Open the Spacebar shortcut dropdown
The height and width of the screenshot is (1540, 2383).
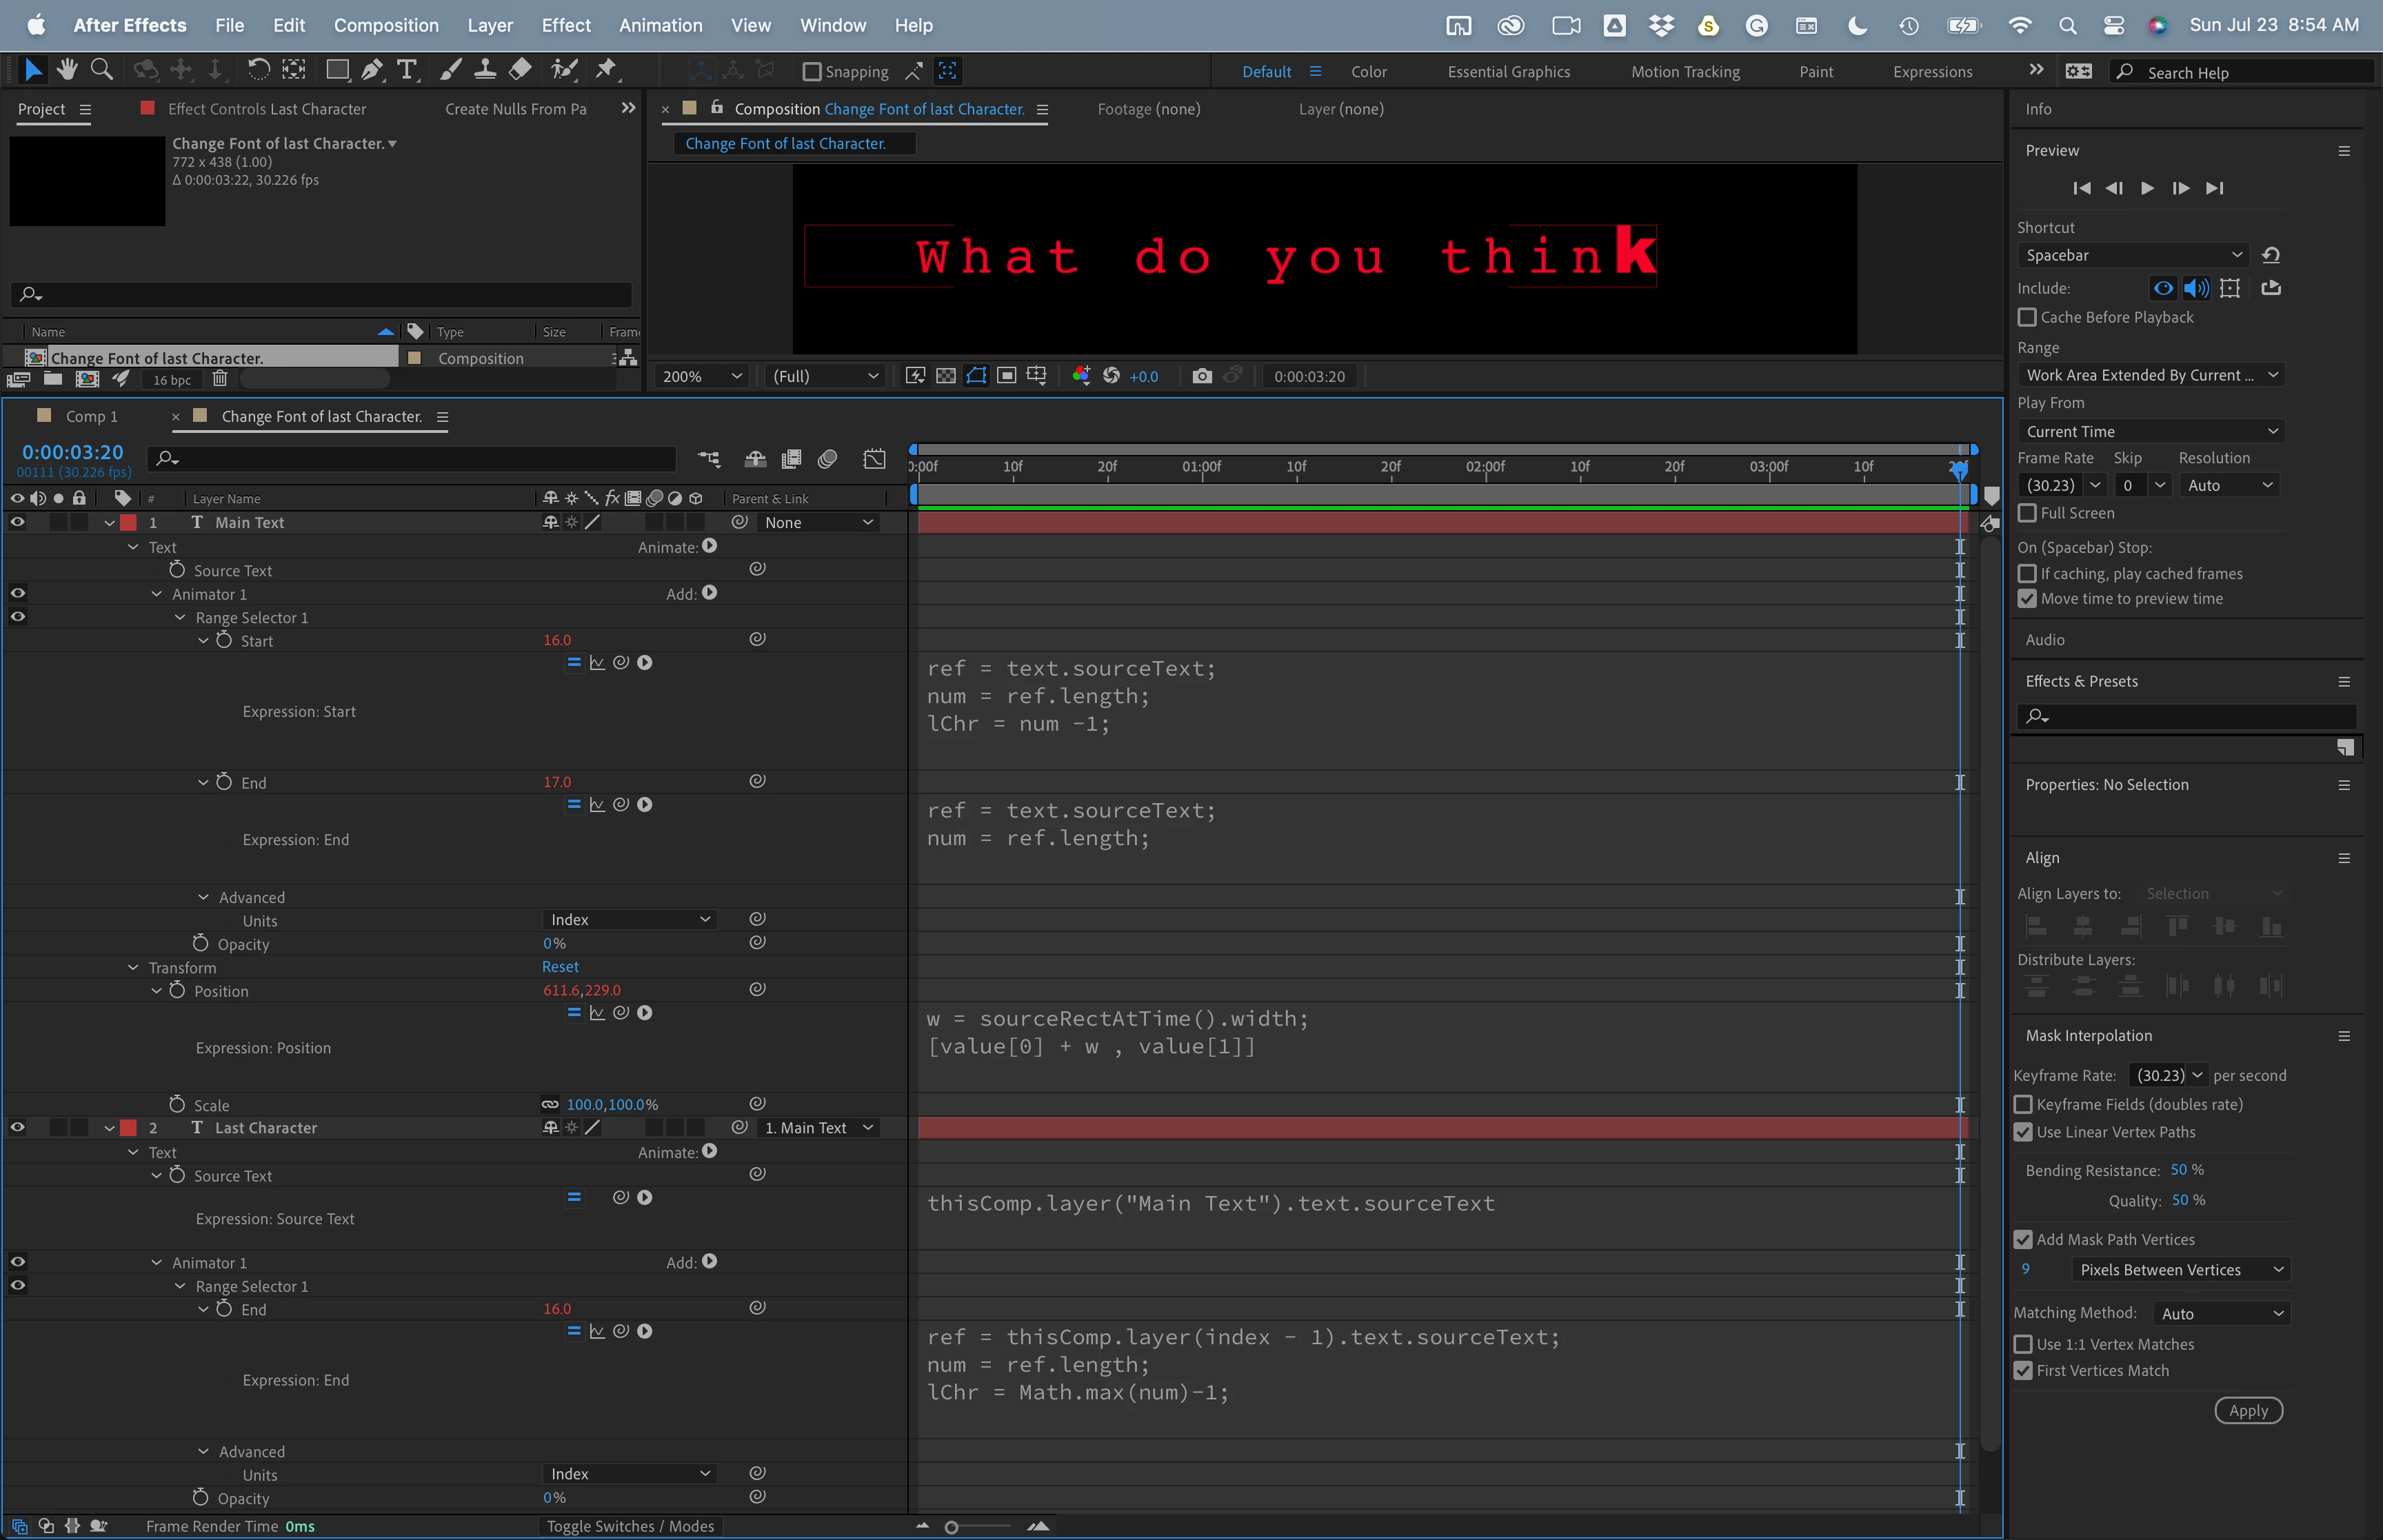tap(2132, 255)
